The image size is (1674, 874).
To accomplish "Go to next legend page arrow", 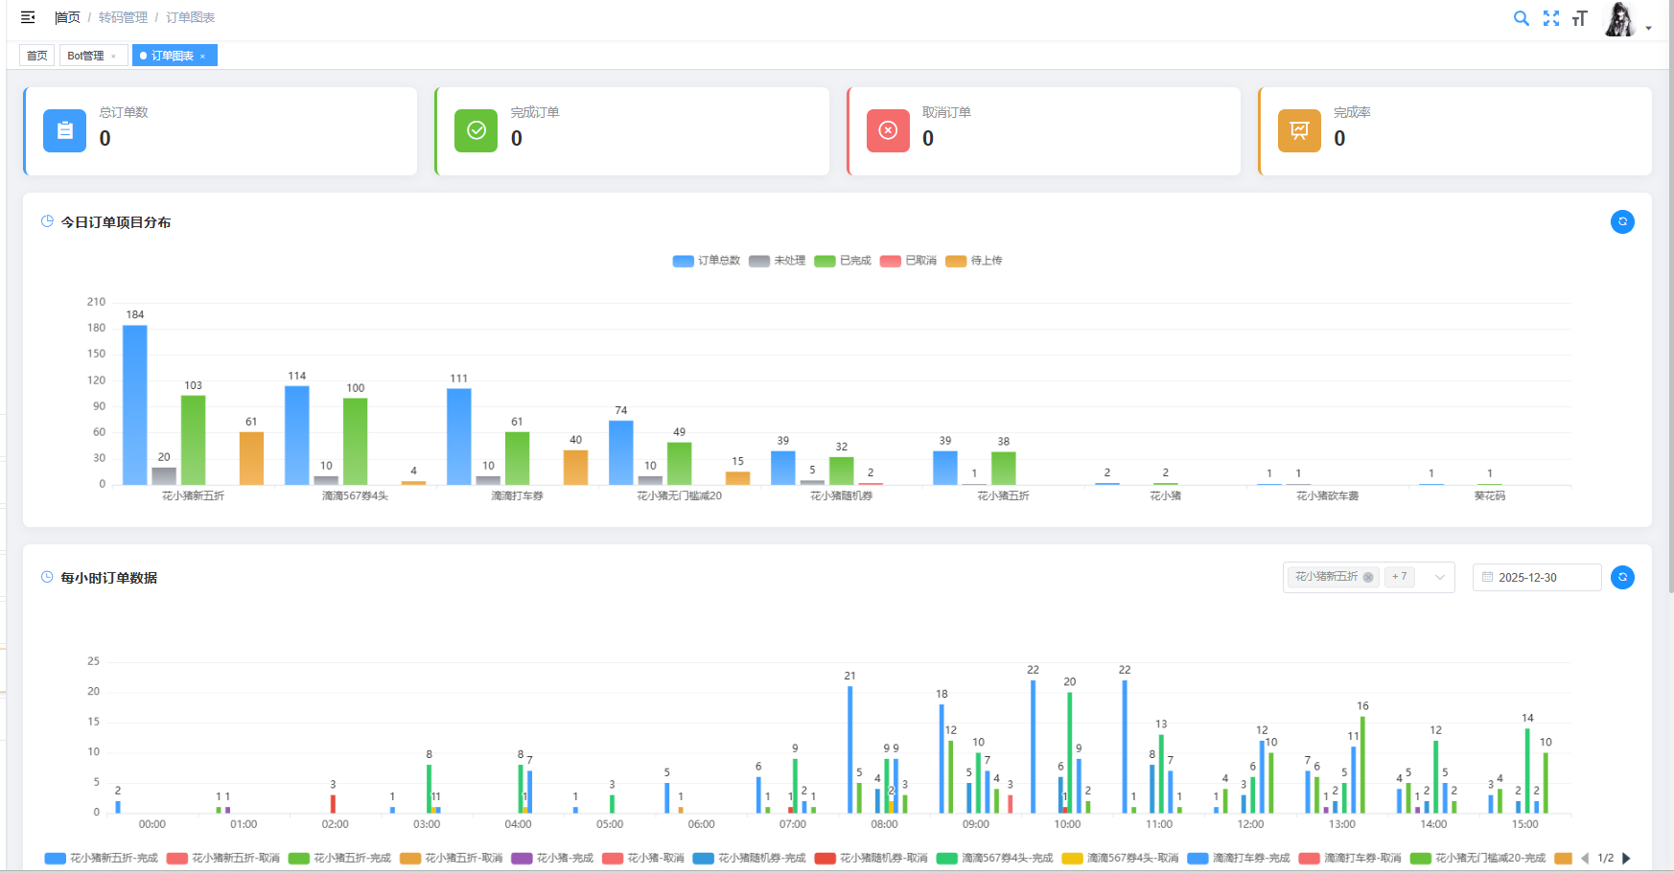I will click(x=1626, y=859).
